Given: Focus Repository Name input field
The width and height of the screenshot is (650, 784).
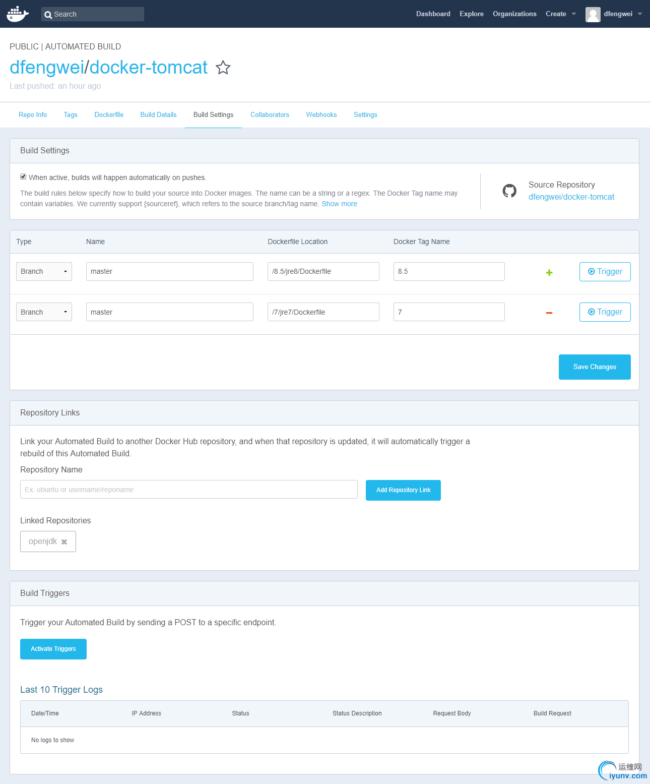Looking at the screenshot, I should click(x=189, y=490).
